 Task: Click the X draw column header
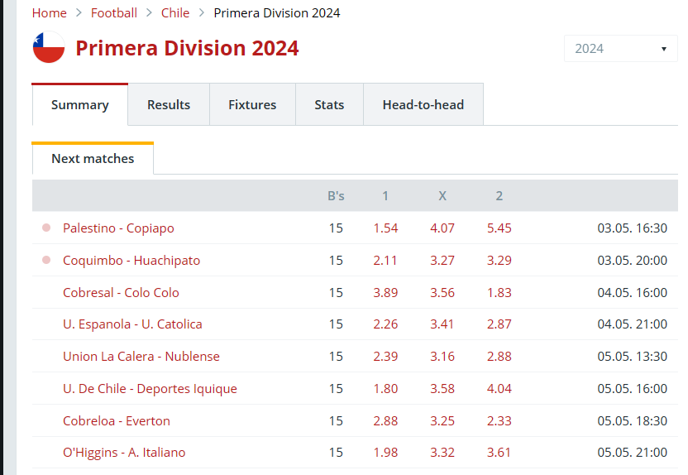[x=442, y=196]
